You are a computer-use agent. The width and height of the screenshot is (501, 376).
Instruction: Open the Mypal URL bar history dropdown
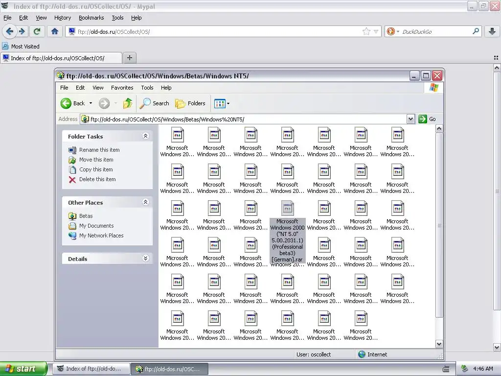(376, 31)
